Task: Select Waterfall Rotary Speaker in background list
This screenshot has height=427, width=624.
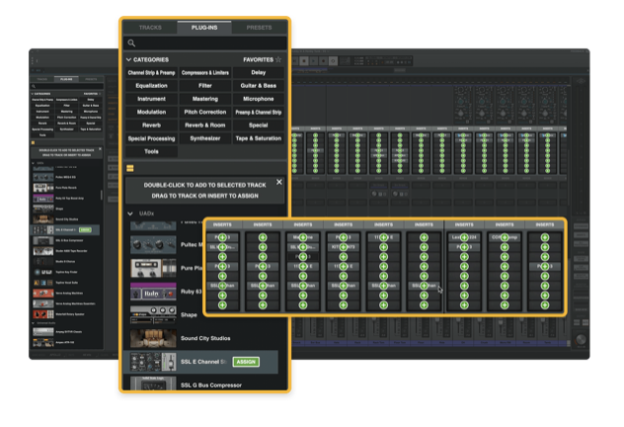Action: 66,314
